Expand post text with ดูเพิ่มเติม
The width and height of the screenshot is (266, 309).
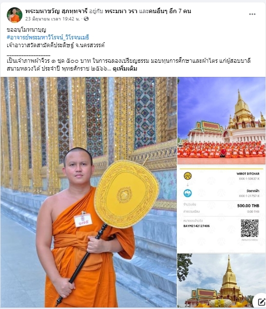125,69
